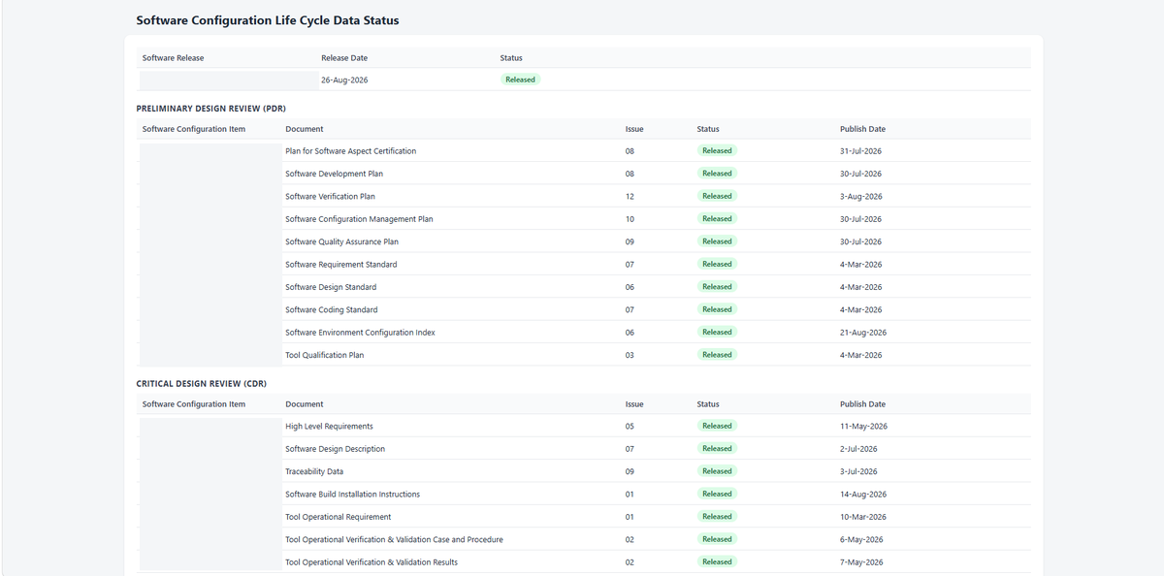Click High Level Requirements row text

(x=329, y=426)
